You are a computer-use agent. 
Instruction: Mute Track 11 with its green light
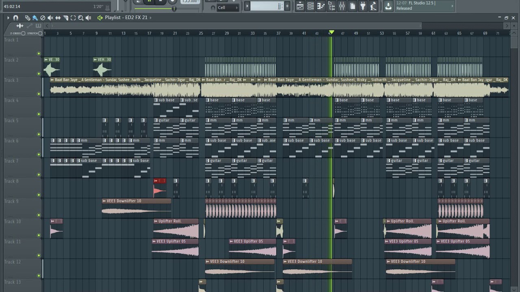(x=39, y=255)
